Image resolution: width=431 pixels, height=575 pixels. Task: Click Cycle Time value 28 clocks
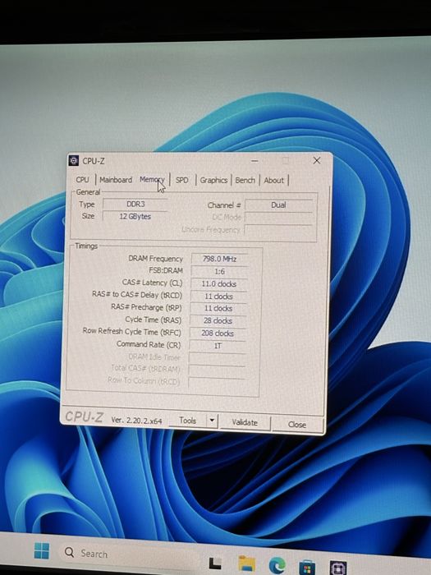pos(218,321)
